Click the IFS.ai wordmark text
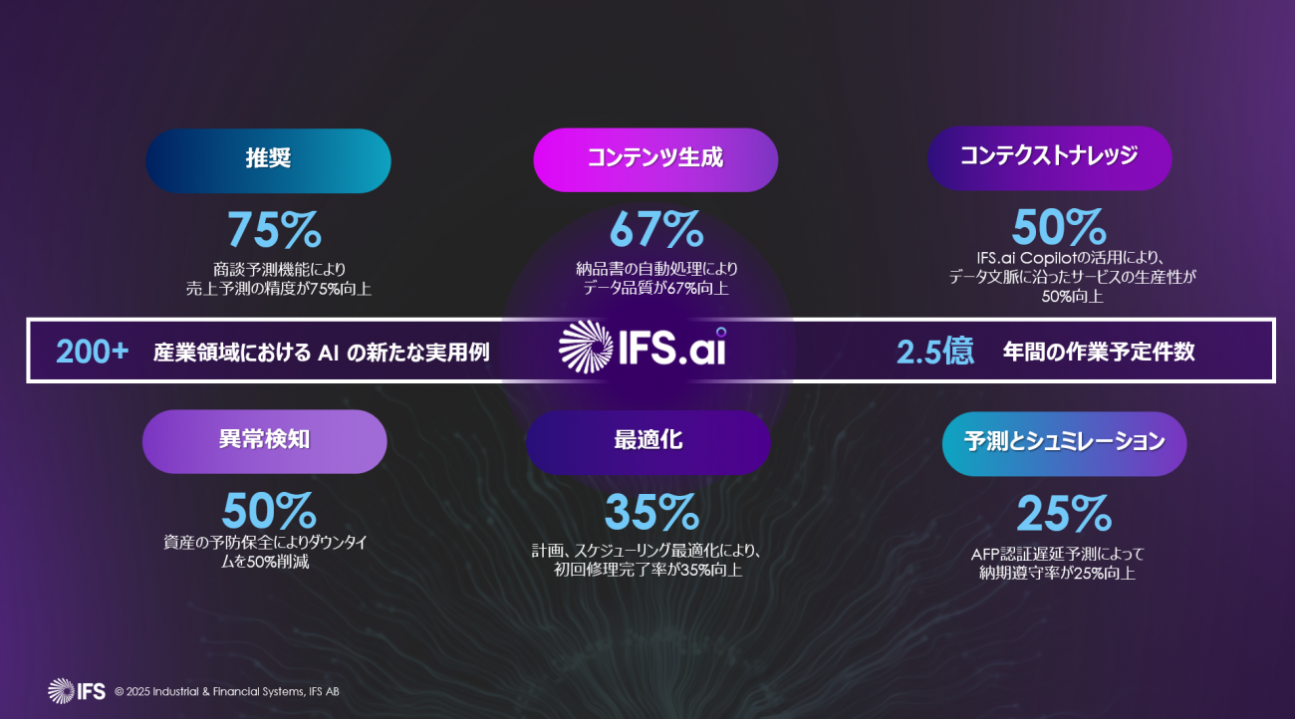This screenshot has height=719, width=1295. point(675,351)
